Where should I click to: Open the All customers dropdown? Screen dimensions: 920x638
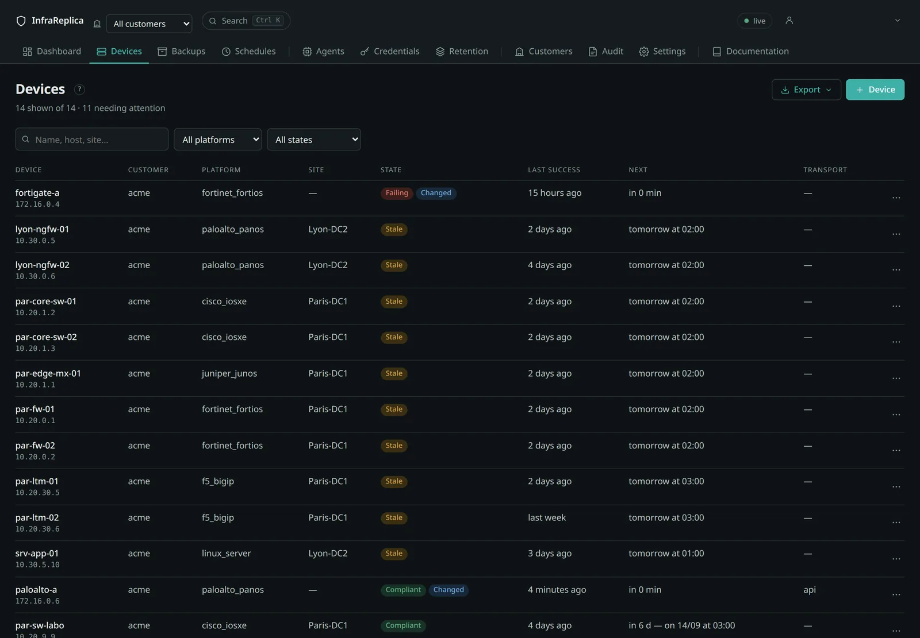[x=149, y=24]
